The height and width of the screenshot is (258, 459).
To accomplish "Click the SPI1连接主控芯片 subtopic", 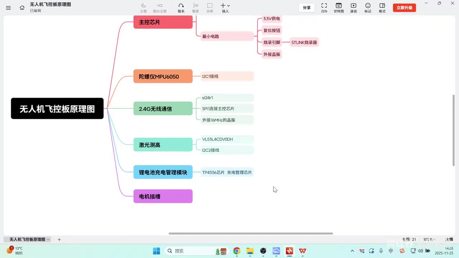I will click(227, 109).
